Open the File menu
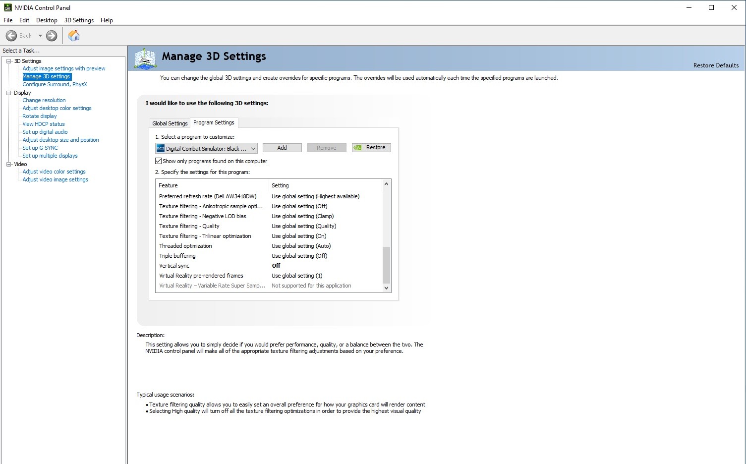Viewport: 746px width, 464px height. pyautogui.click(x=8, y=20)
